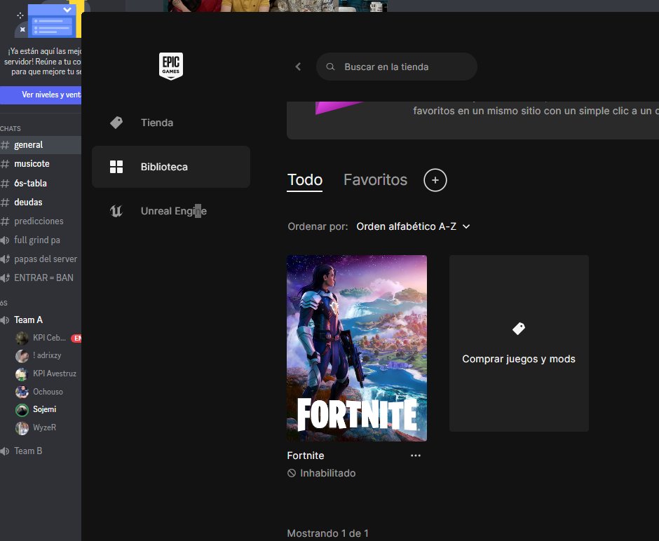The height and width of the screenshot is (541, 659).
Task: Open the 'Comprar juegos y mods' card
Action: coord(519,343)
